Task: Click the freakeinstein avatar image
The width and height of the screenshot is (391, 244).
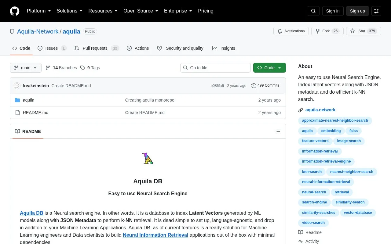Action: [17, 86]
